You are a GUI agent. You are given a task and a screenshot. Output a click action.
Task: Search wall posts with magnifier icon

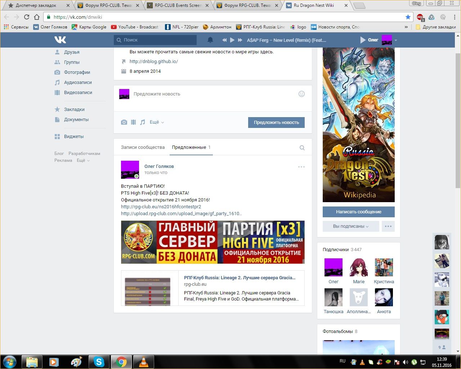coord(302,148)
